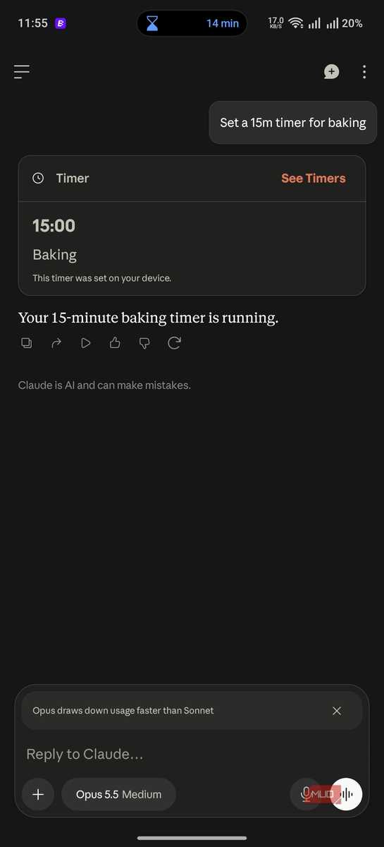The height and width of the screenshot is (847, 384).
Task: Play the response aloud
Action: point(86,343)
